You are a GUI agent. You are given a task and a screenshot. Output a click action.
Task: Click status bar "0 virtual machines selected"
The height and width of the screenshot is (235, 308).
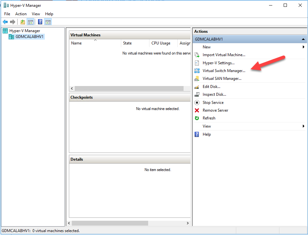click(x=56, y=231)
